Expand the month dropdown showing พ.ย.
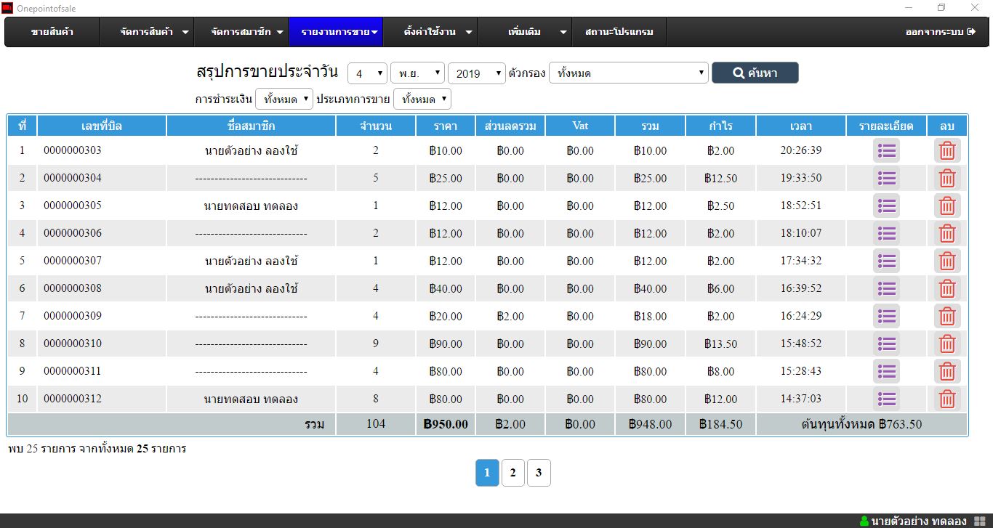This screenshot has height=528, width=993. [417, 73]
